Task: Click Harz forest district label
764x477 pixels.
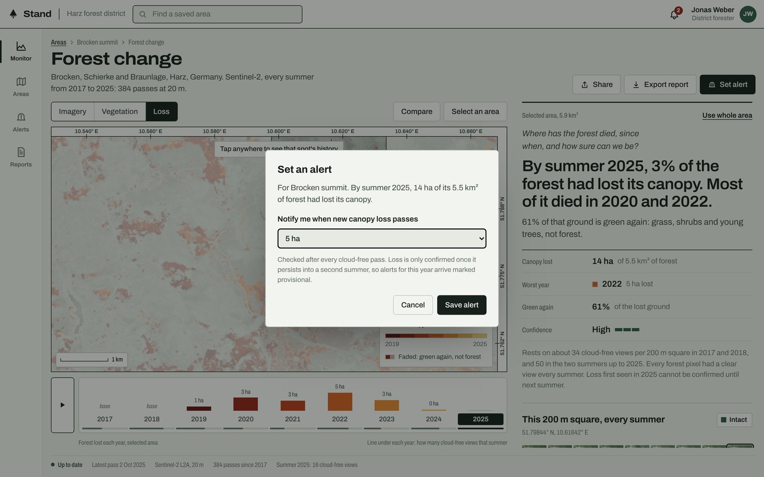Action: [x=96, y=14]
